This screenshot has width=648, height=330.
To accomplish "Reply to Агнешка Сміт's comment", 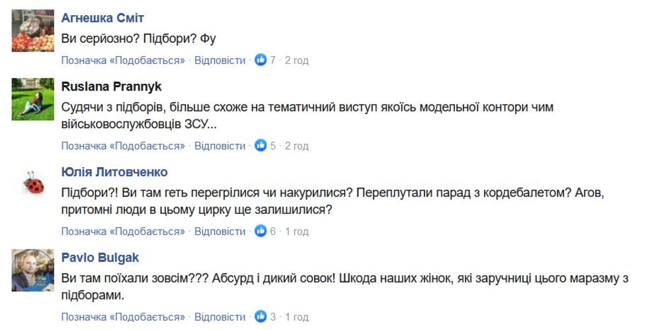I will click(220, 60).
